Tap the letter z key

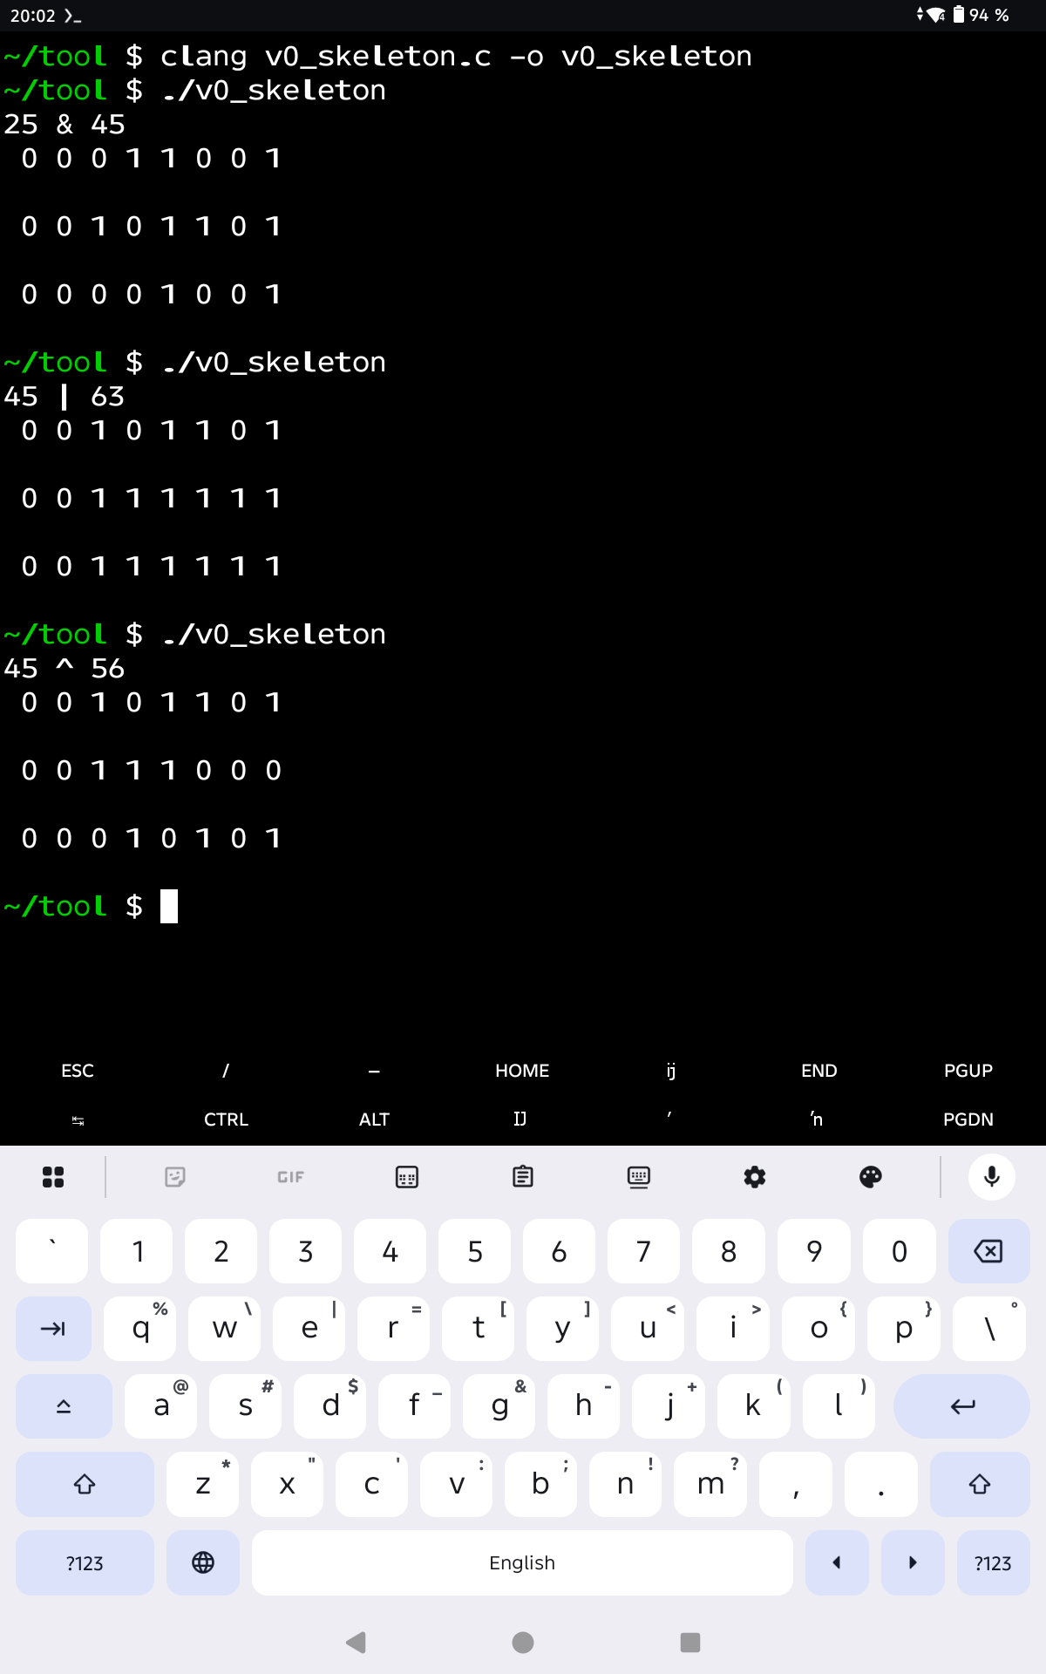coord(203,1484)
